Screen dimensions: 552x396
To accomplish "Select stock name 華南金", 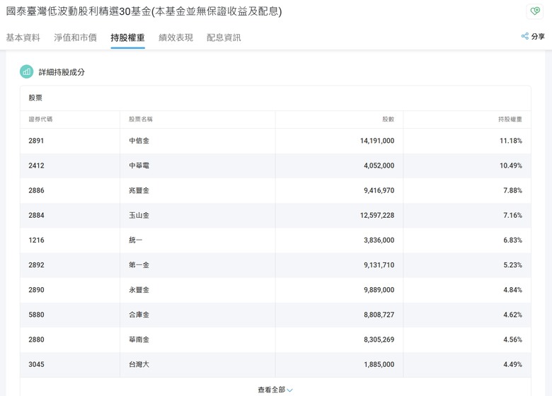I will tap(139, 339).
